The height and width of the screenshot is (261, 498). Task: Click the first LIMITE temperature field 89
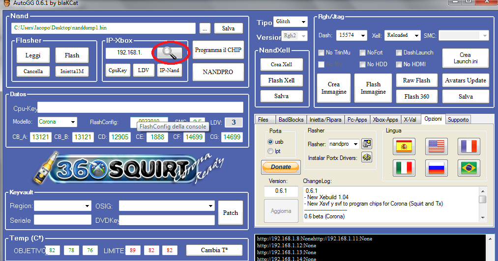coord(132,251)
